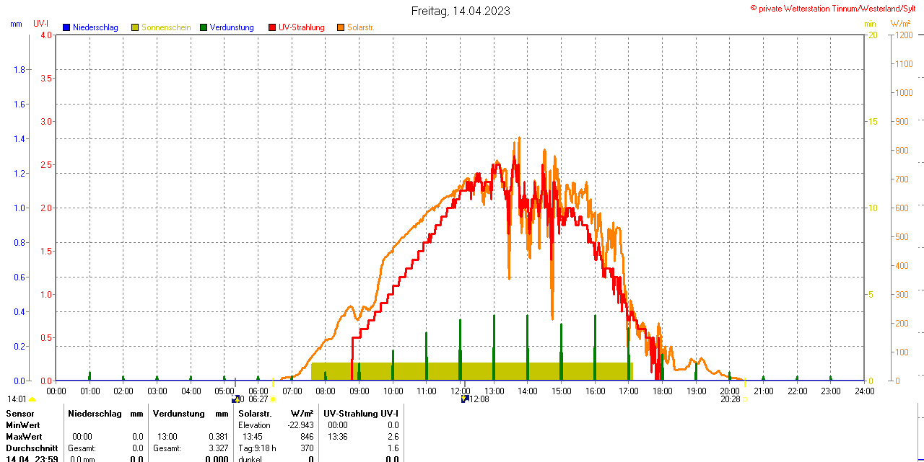Select the UV-Strahlung legend label
This screenshot has width=924, height=462.
click(302, 27)
